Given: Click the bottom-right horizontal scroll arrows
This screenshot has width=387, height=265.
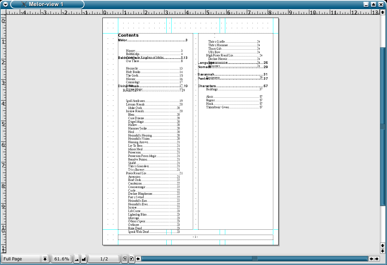Looking at the screenshot, I should pyautogui.click(x=374, y=259).
